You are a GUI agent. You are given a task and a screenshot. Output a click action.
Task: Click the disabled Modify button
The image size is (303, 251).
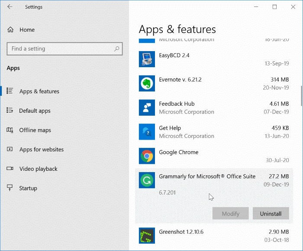click(x=231, y=213)
